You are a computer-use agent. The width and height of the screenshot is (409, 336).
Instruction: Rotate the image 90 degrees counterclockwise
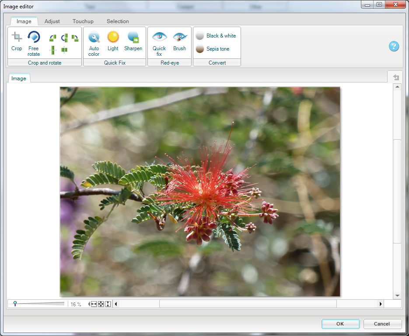pyautogui.click(x=52, y=38)
